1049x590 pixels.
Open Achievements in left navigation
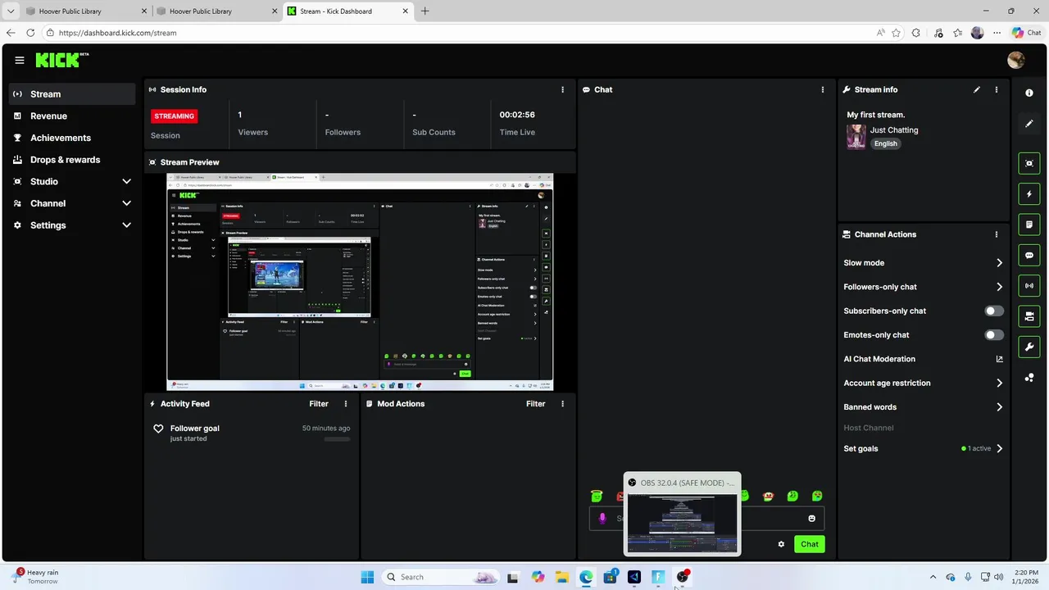72,138
